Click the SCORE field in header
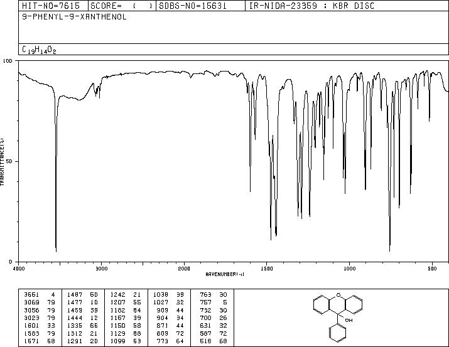449x347 pixels. click(x=122, y=6)
